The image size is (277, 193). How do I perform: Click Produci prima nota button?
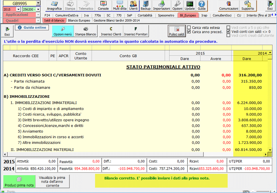[19, 181]
